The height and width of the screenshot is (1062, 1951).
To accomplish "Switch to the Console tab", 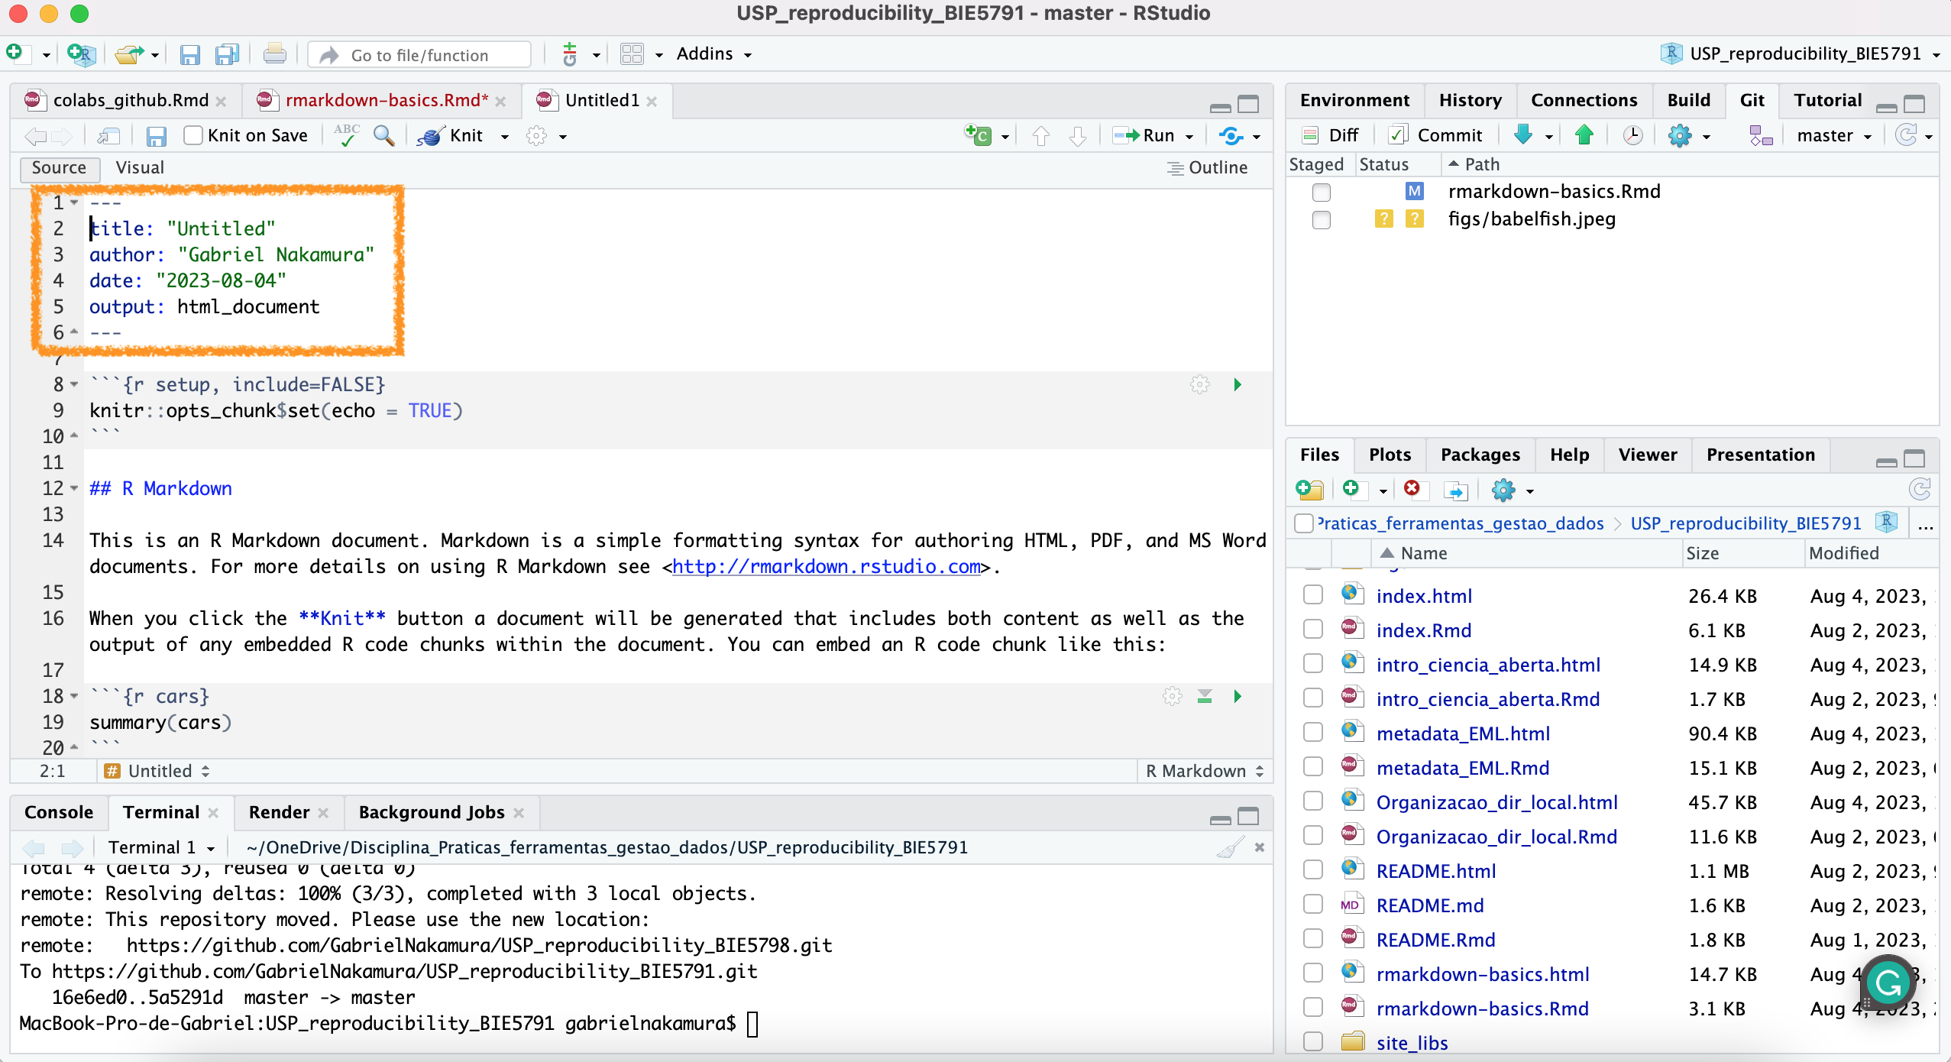I will [59, 812].
